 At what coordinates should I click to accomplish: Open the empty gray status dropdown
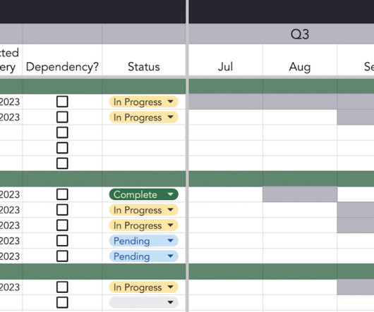point(143,302)
